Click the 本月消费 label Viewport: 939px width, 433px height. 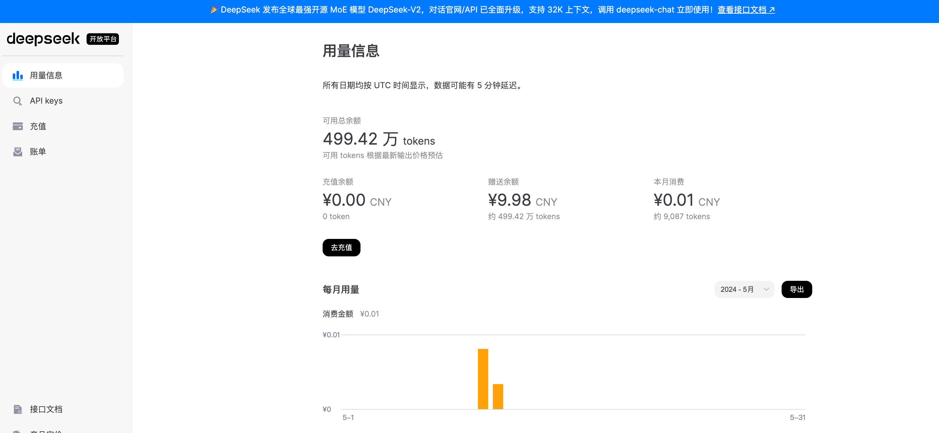(x=669, y=182)
